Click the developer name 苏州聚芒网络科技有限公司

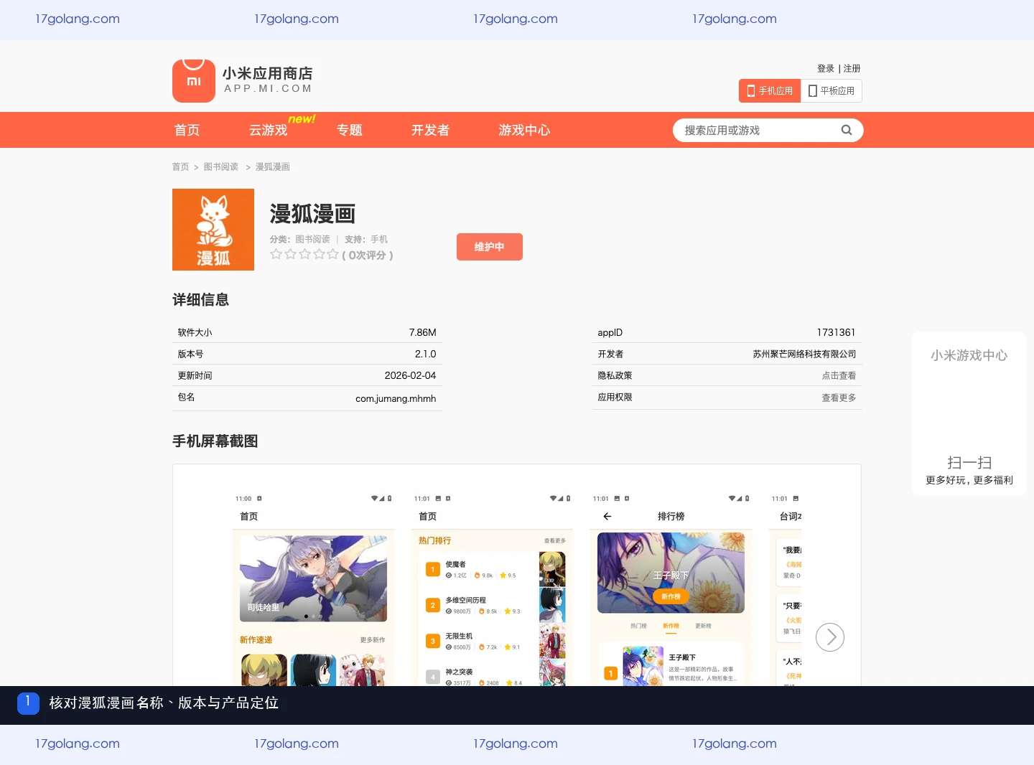(804, 354)
